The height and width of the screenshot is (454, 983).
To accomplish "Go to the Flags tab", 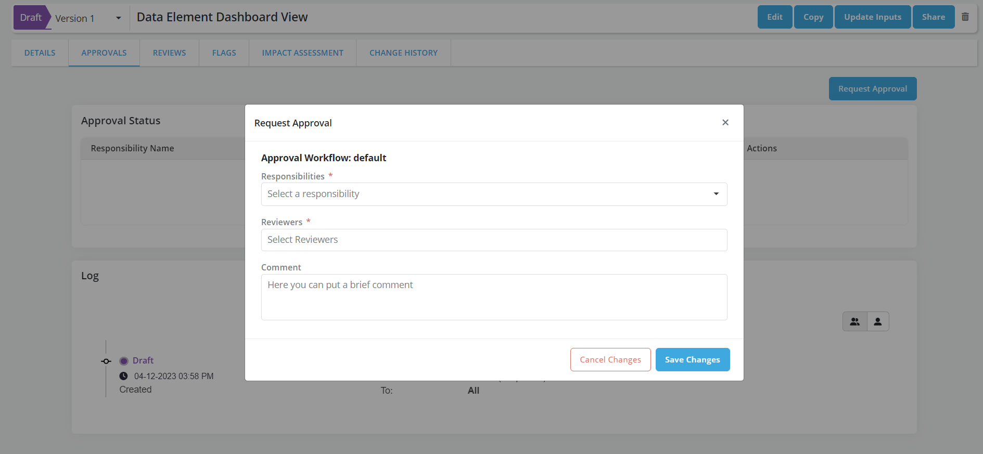I will point(224,53).
